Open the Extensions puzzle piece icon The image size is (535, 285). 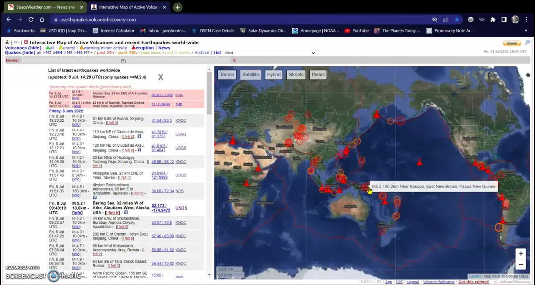(493, 20)
